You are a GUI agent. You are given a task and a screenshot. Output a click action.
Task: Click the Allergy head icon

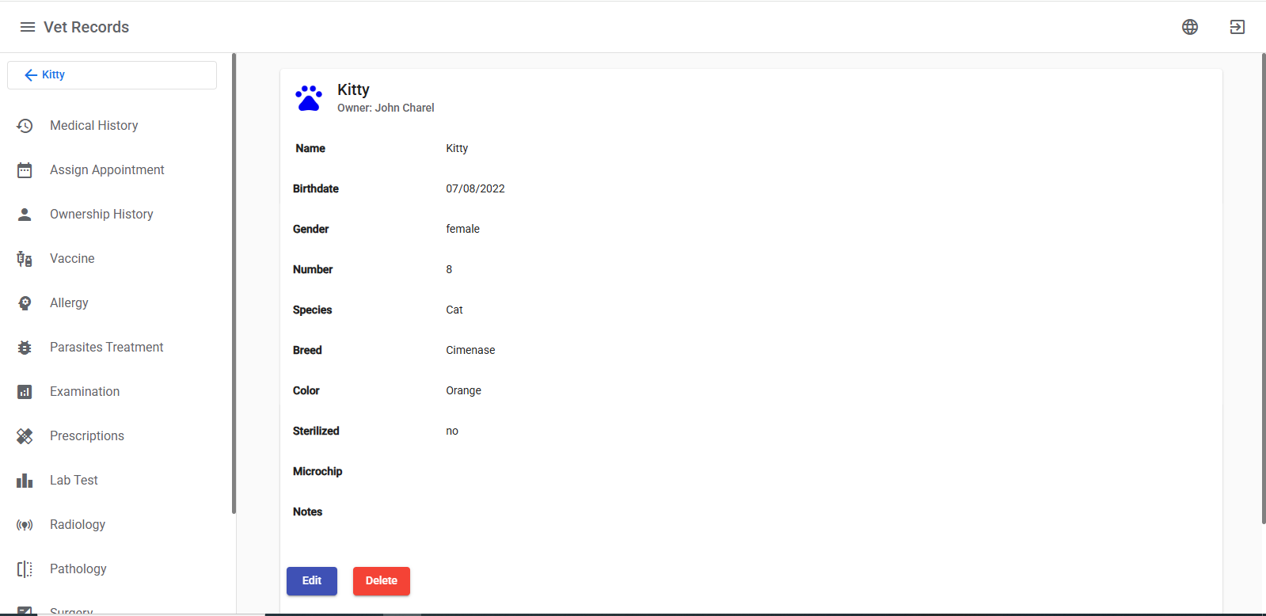click(25, 303)
